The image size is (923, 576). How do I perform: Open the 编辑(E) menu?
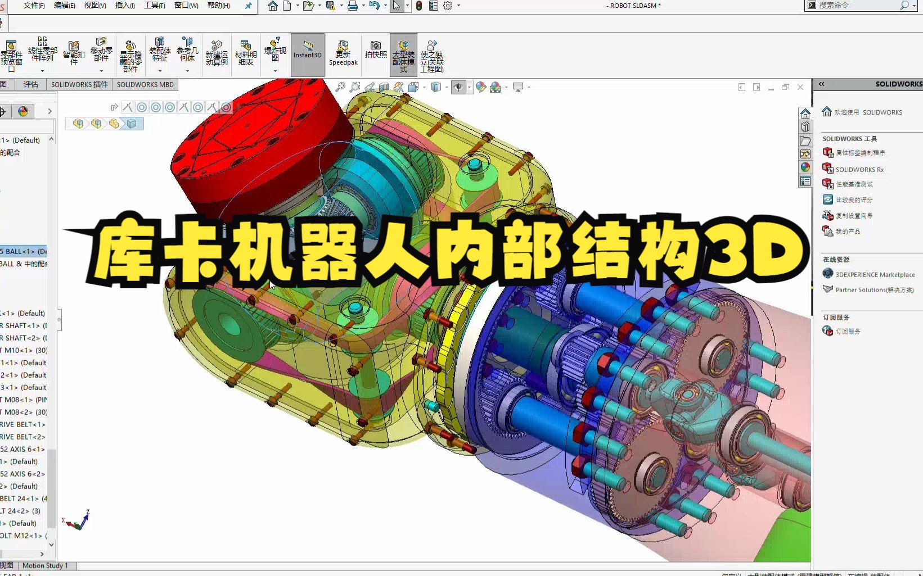click(64, 5)
